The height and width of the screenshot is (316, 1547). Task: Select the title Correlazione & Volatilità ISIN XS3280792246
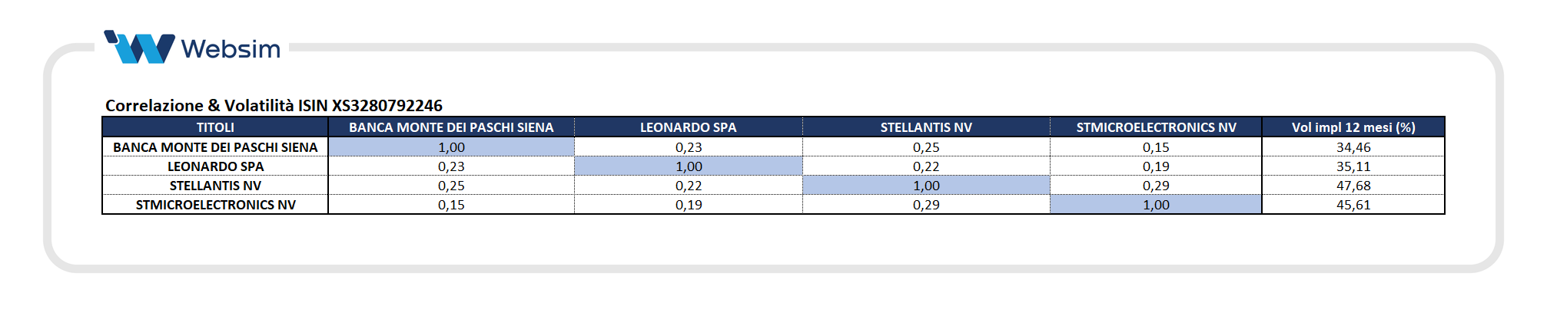(x=274, y=106)
